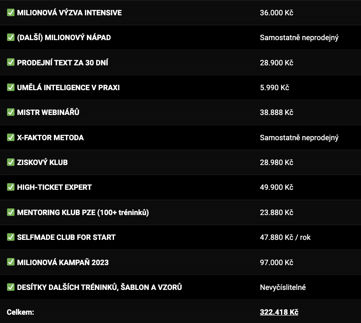Image resolution: width=361 pixels, height=323 pixels.
Task: Click the HIGH-TICKET EXPERT item title
Action: [54, 187]
